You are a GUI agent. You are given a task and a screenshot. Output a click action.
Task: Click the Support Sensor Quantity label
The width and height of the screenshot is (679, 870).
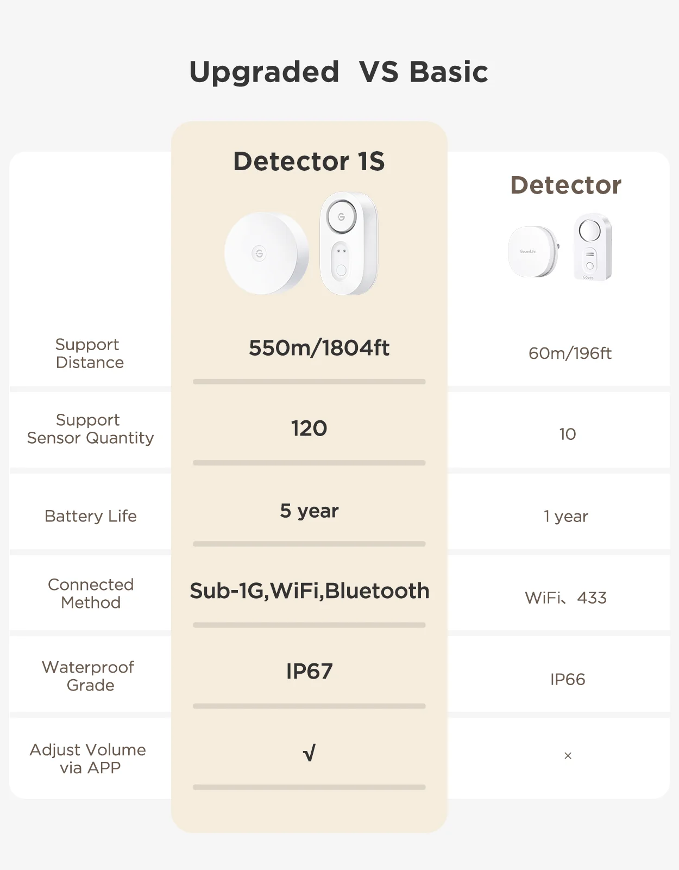tap(90, 429)
